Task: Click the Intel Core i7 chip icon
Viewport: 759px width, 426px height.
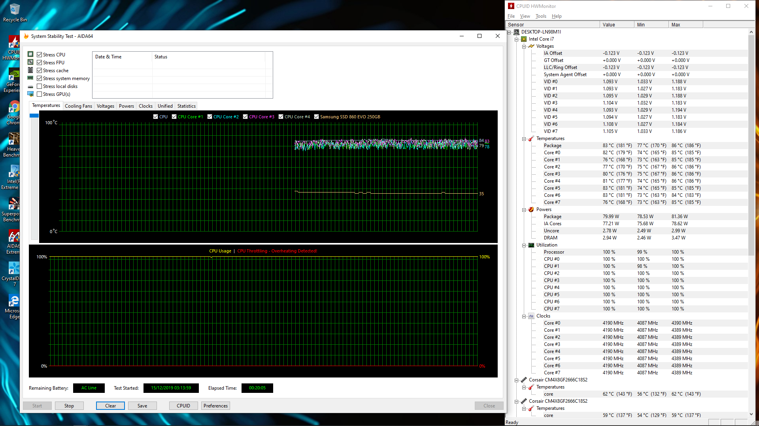Action: (524, 39)
